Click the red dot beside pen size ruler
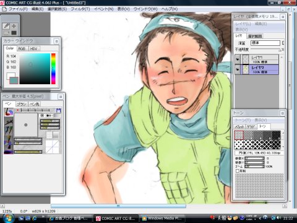This screenshot has width=297, height=223. pyautogui.click(x=18, y=110)
